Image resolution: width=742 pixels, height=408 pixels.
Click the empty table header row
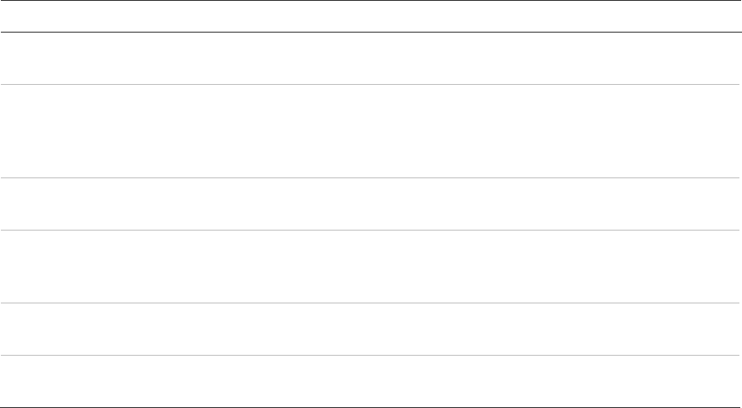(x=369, y=16)
